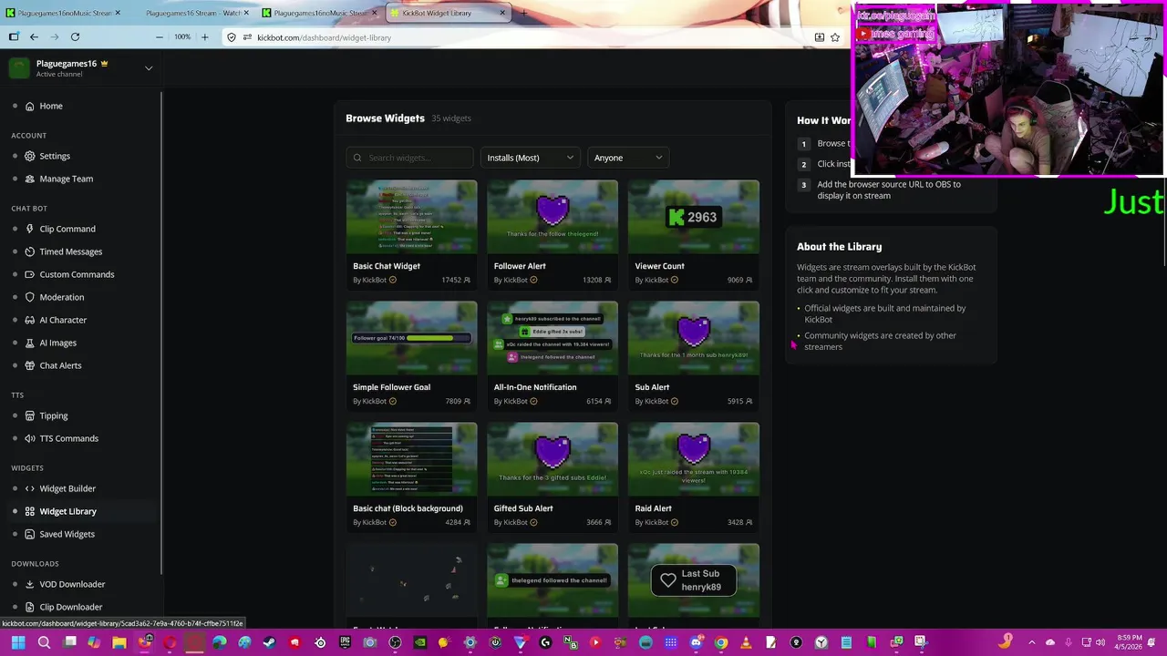Click the Gifted Sub Alert thumbnail
The image size is (1167, 656).
click(x=553, y=459)
